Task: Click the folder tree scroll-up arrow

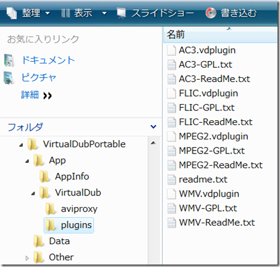Action: [153, 143]
